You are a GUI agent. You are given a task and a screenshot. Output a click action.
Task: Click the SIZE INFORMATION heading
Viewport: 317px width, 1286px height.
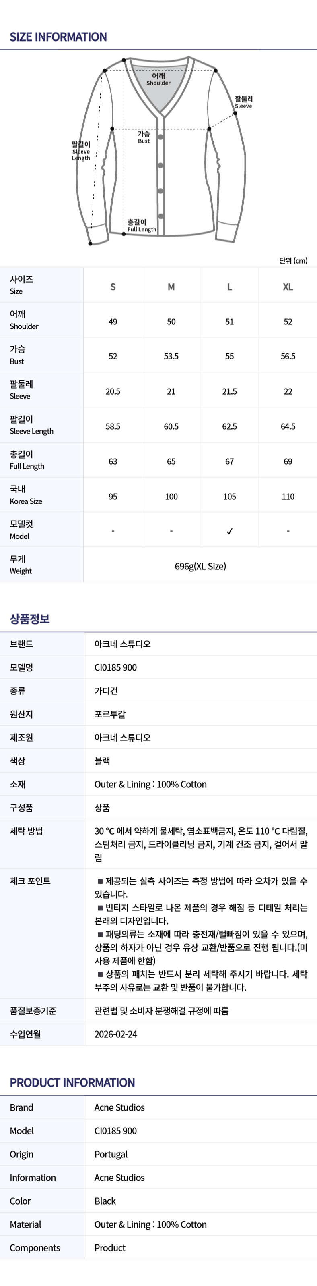coord(58,37)
